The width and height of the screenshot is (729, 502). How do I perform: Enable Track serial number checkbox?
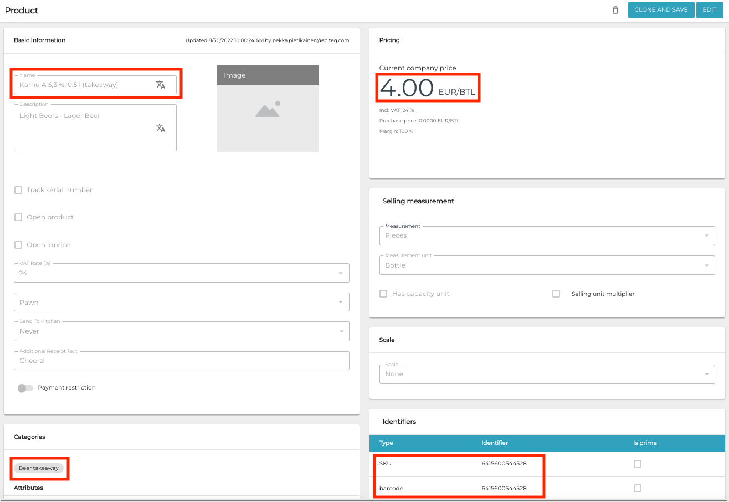tap(18, 190)
